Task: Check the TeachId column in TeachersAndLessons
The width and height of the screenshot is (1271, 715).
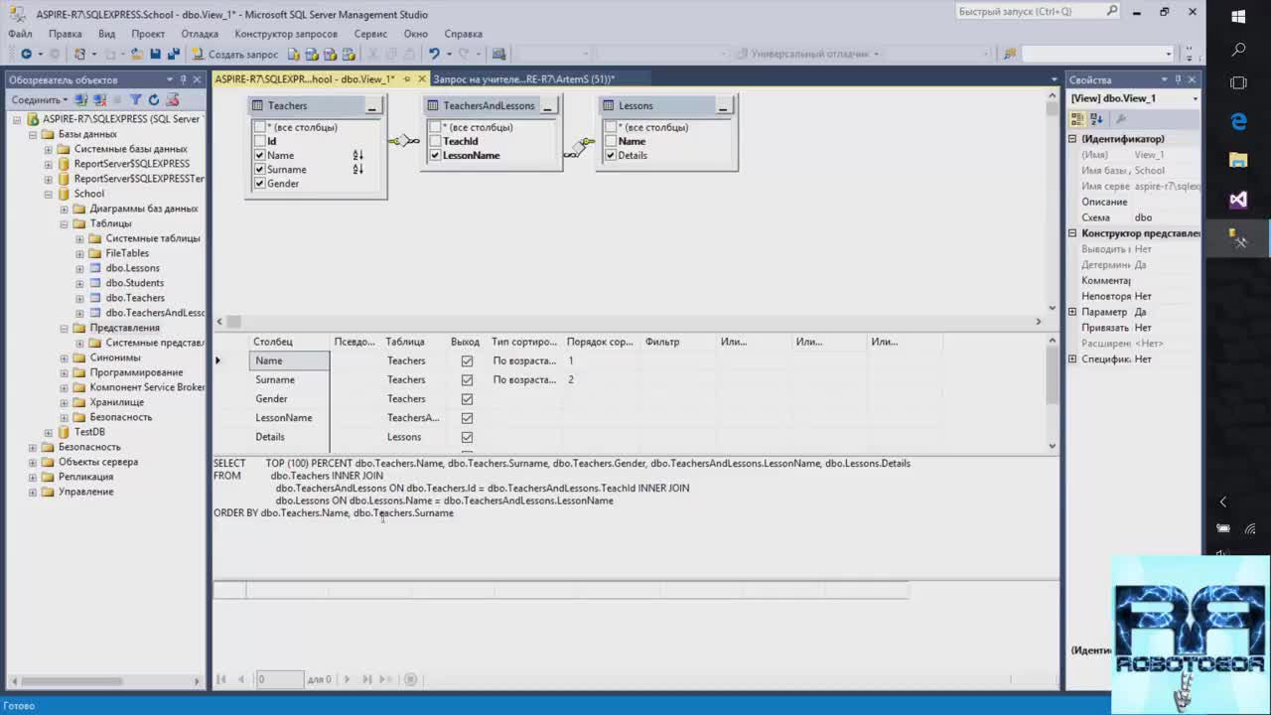Action: (x=435, y=141)
